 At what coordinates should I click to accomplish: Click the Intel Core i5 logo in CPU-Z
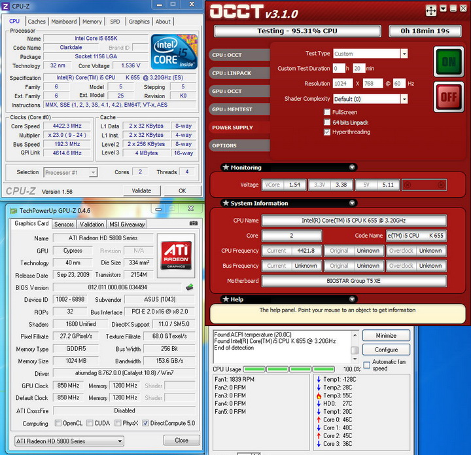[x=174, y=52]
